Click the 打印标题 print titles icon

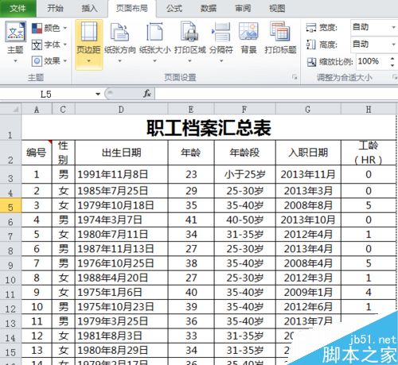tap(280, 31)
